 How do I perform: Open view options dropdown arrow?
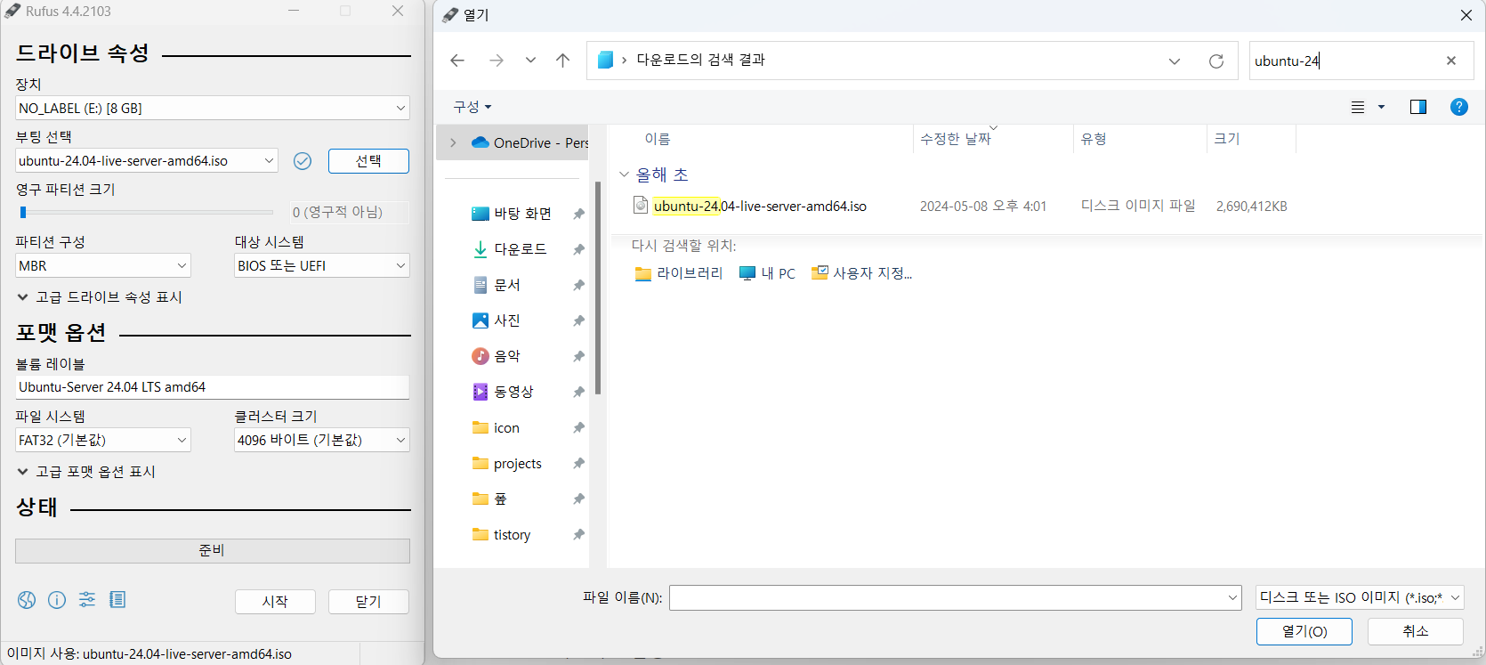pyautogui.click(x=1381, y=107)
